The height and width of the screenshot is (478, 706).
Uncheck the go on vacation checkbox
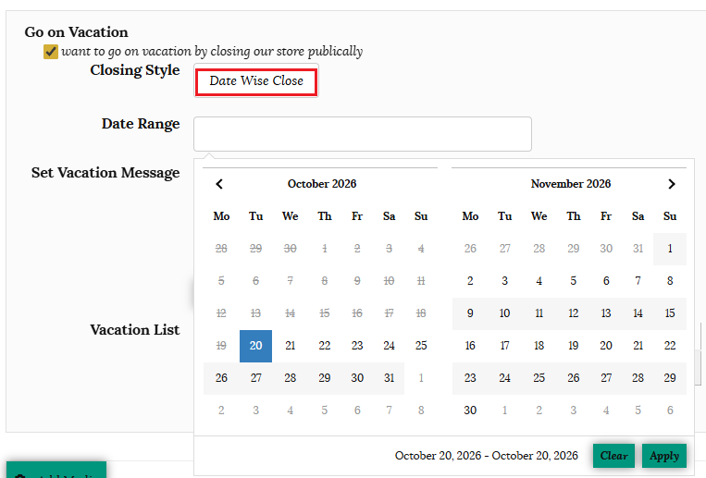[x=50, y=52]
